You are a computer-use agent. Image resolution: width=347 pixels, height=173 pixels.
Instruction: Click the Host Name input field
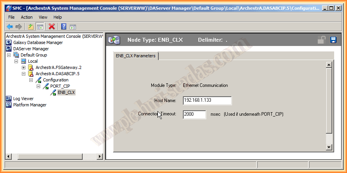click(207, 101)
